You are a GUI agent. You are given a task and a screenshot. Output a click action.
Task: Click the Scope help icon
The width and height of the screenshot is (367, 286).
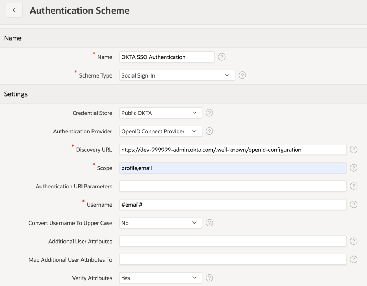coord(353,168)
